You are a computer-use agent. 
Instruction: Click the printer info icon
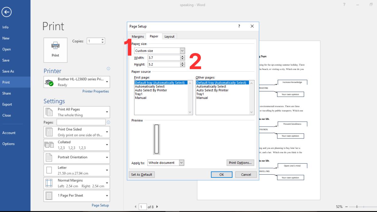[x=108, y=68]
